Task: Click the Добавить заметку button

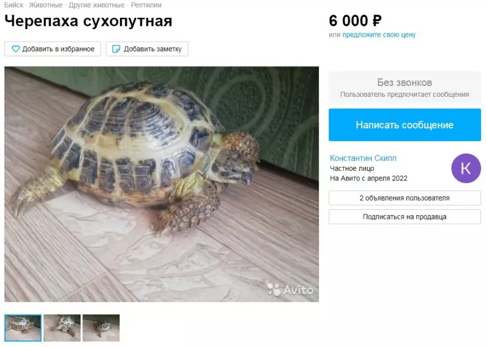Action: 147,49
